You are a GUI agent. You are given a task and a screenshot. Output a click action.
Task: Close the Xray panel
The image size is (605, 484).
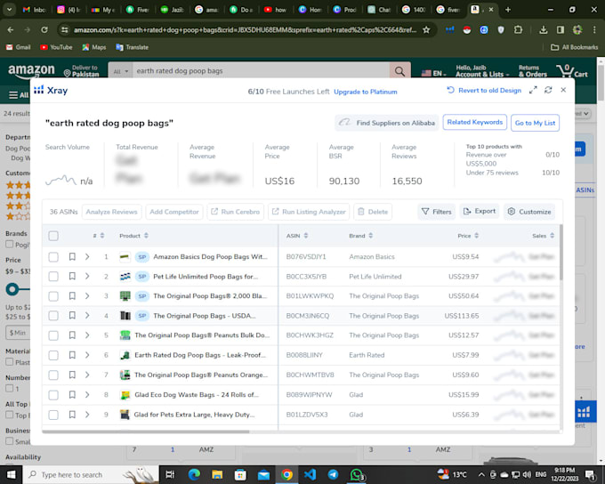pos(563,90)
